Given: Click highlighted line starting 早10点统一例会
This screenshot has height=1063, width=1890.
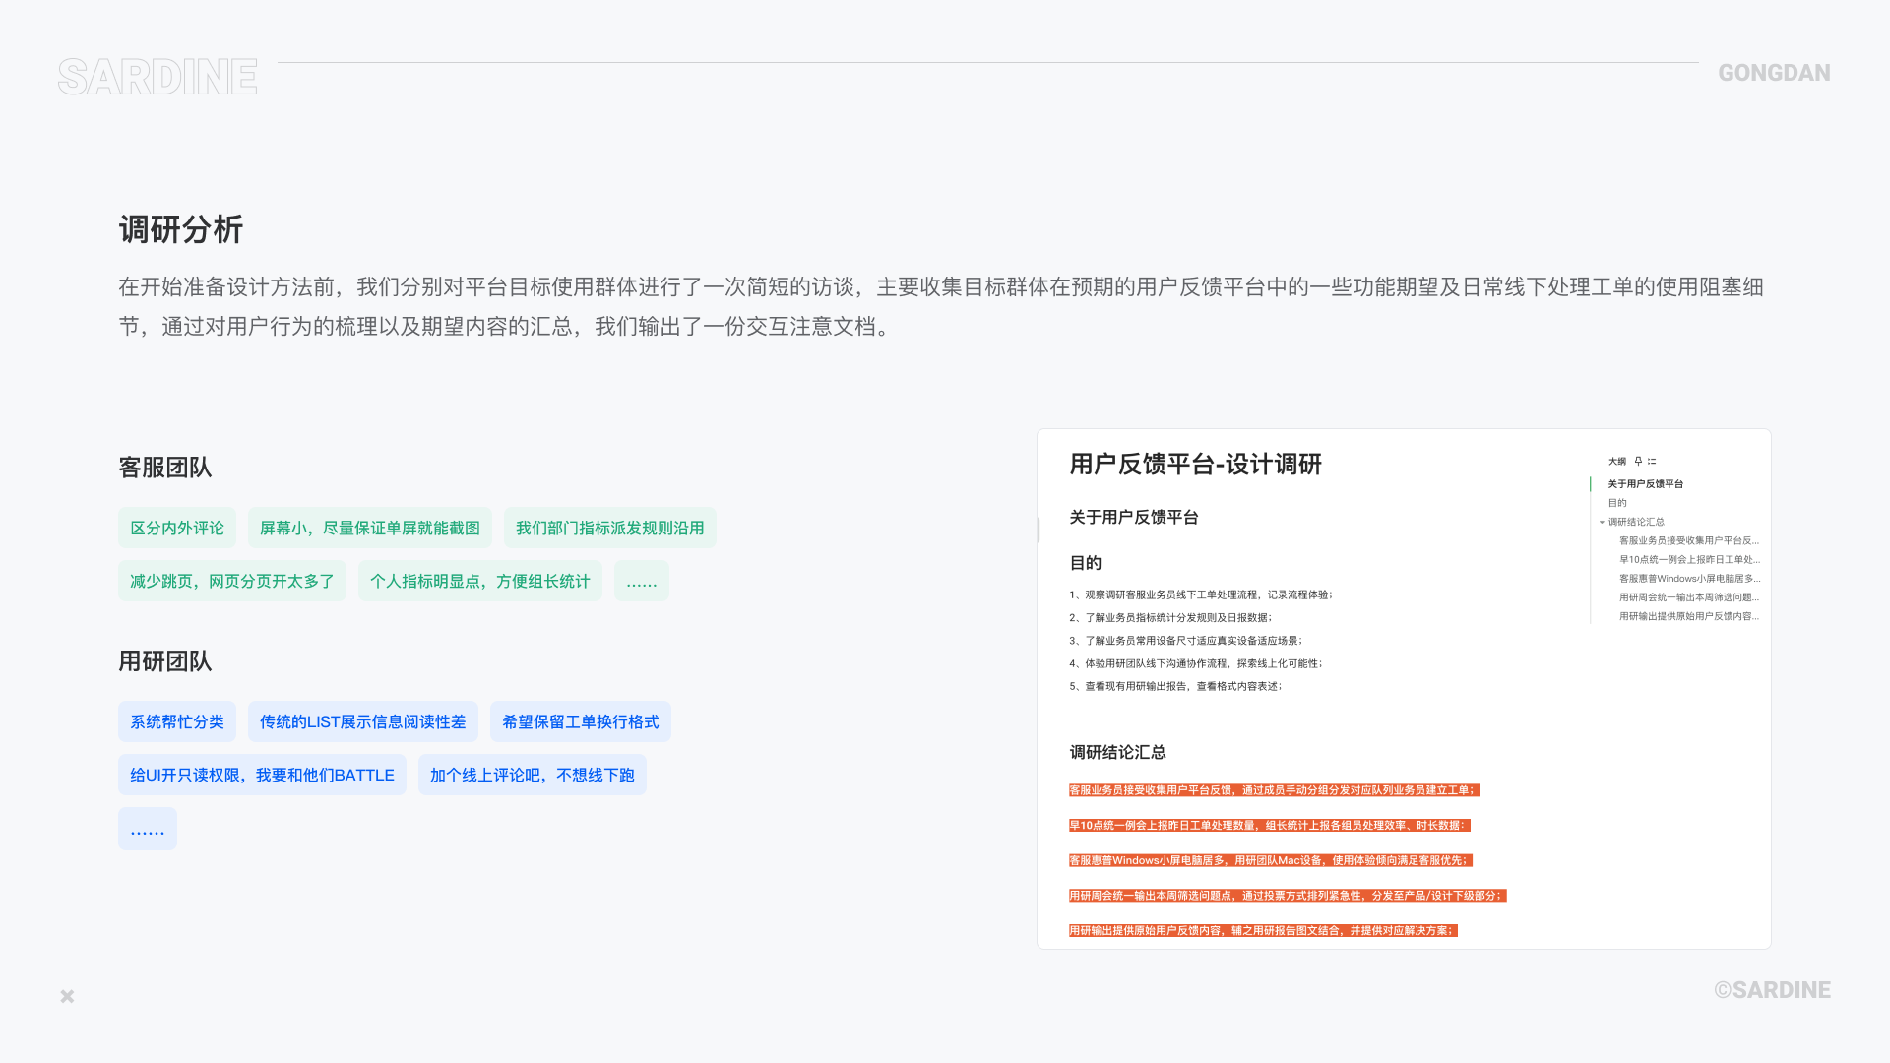Looking at the screenshot, I should tap(1270, 826).
